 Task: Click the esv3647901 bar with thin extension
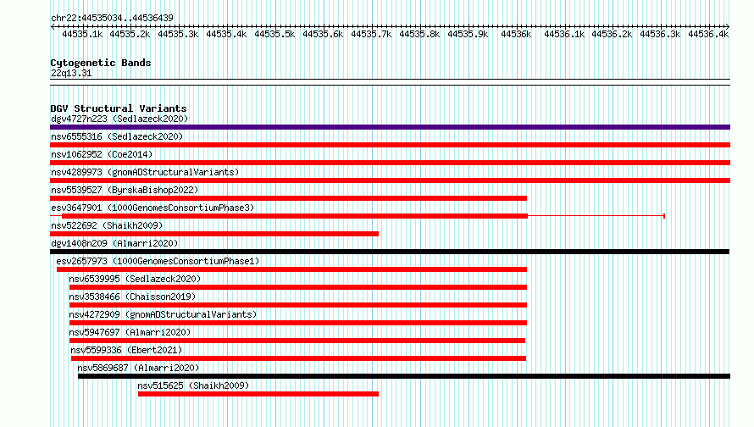[358, 216]
